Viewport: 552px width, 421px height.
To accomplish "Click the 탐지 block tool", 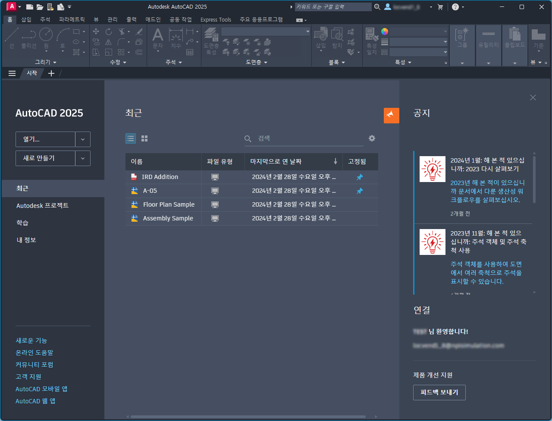I will [337, 38].
